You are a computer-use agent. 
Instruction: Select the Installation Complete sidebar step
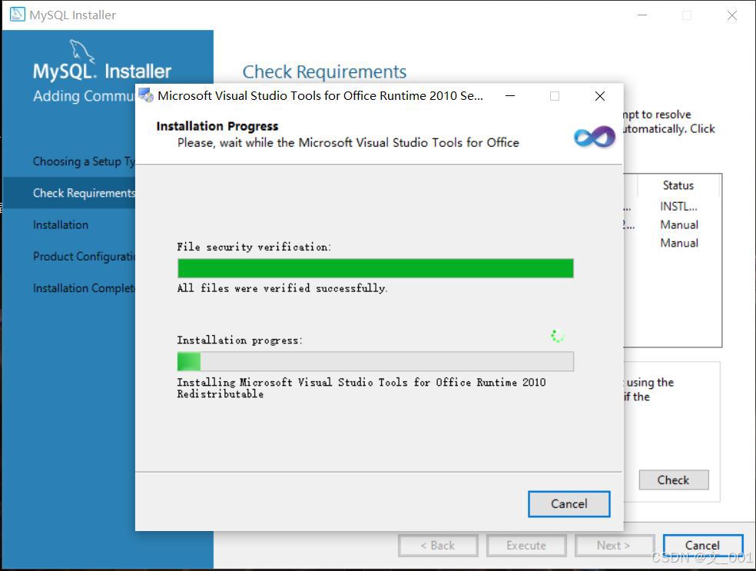click(84, 288)
